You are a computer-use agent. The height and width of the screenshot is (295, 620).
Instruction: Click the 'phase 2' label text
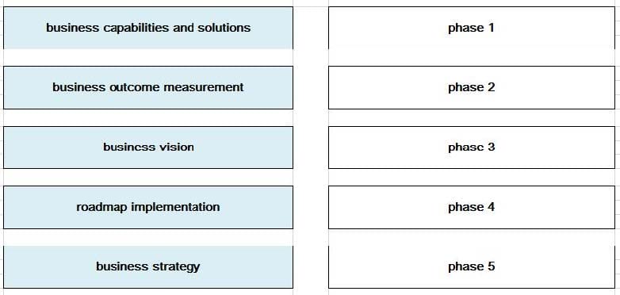click(471, 88)
